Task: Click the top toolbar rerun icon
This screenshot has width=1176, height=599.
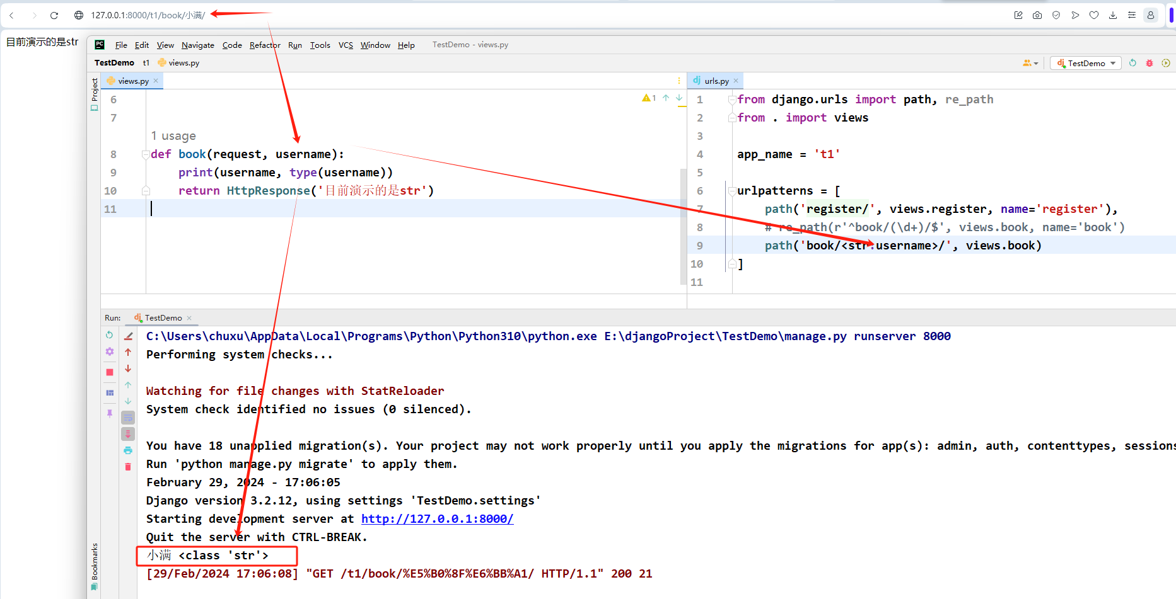Action: [x=1132, y=63]
